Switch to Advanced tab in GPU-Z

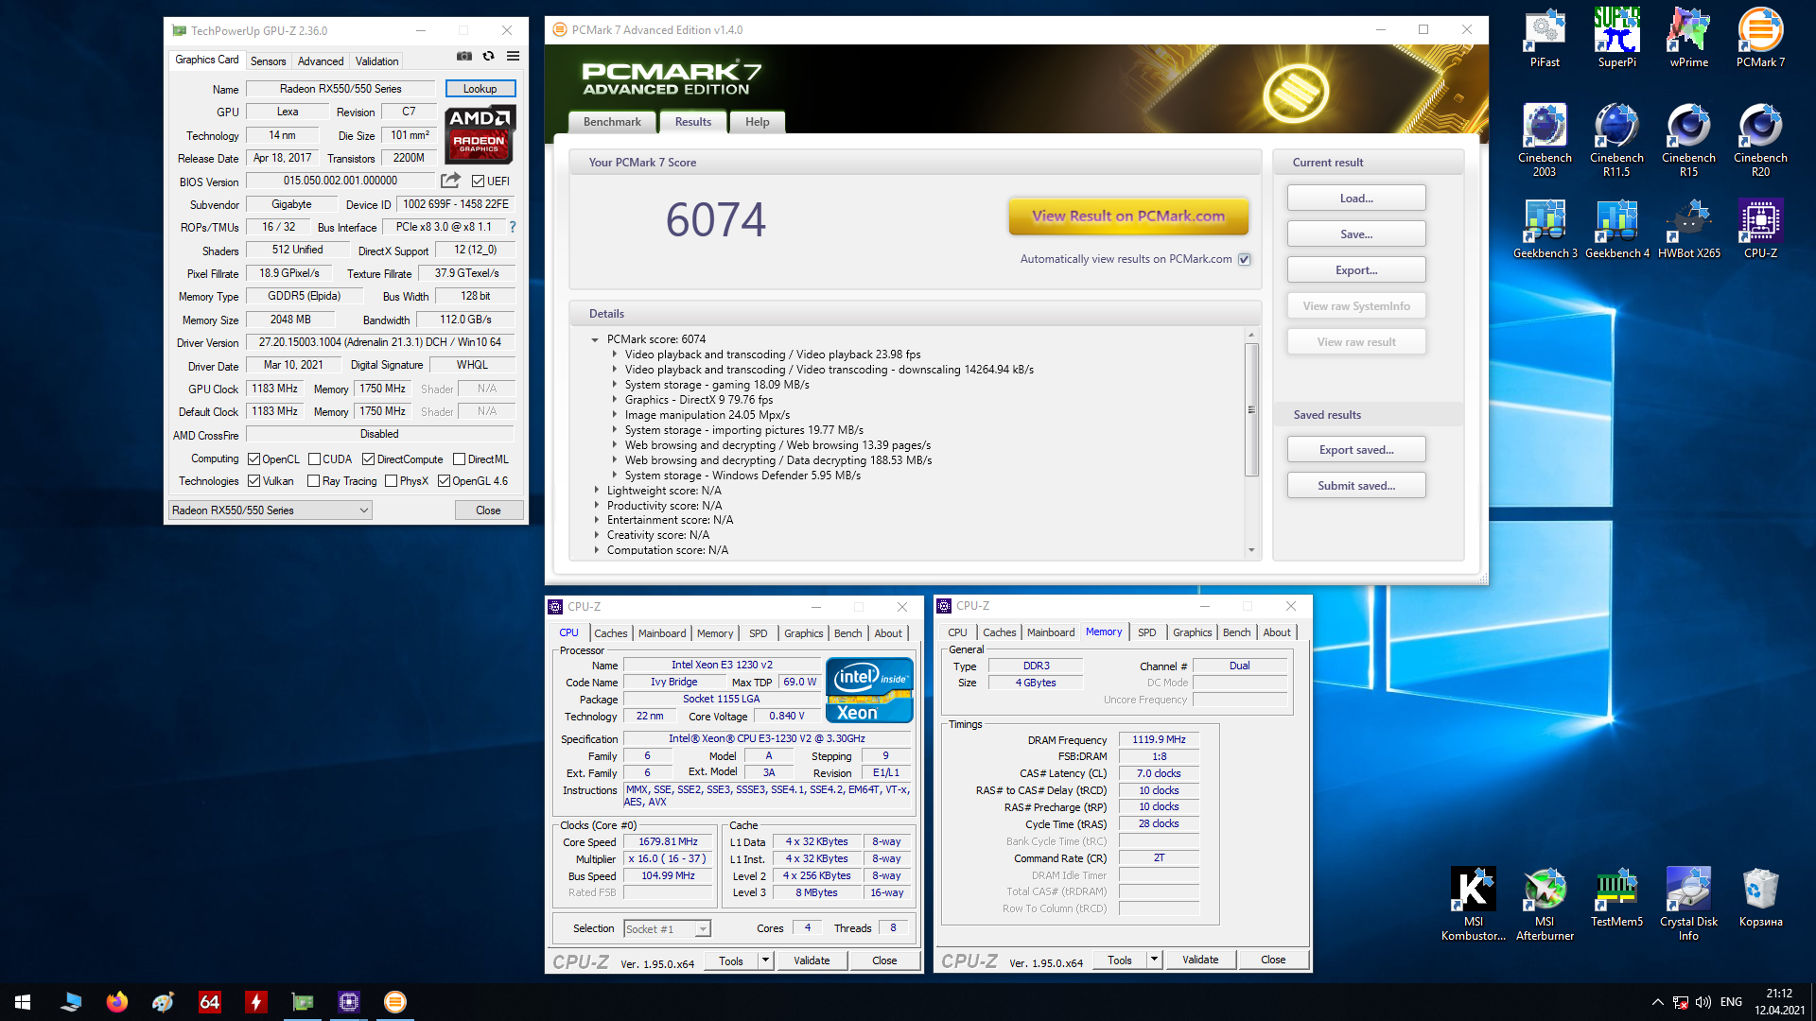(321, 61)
